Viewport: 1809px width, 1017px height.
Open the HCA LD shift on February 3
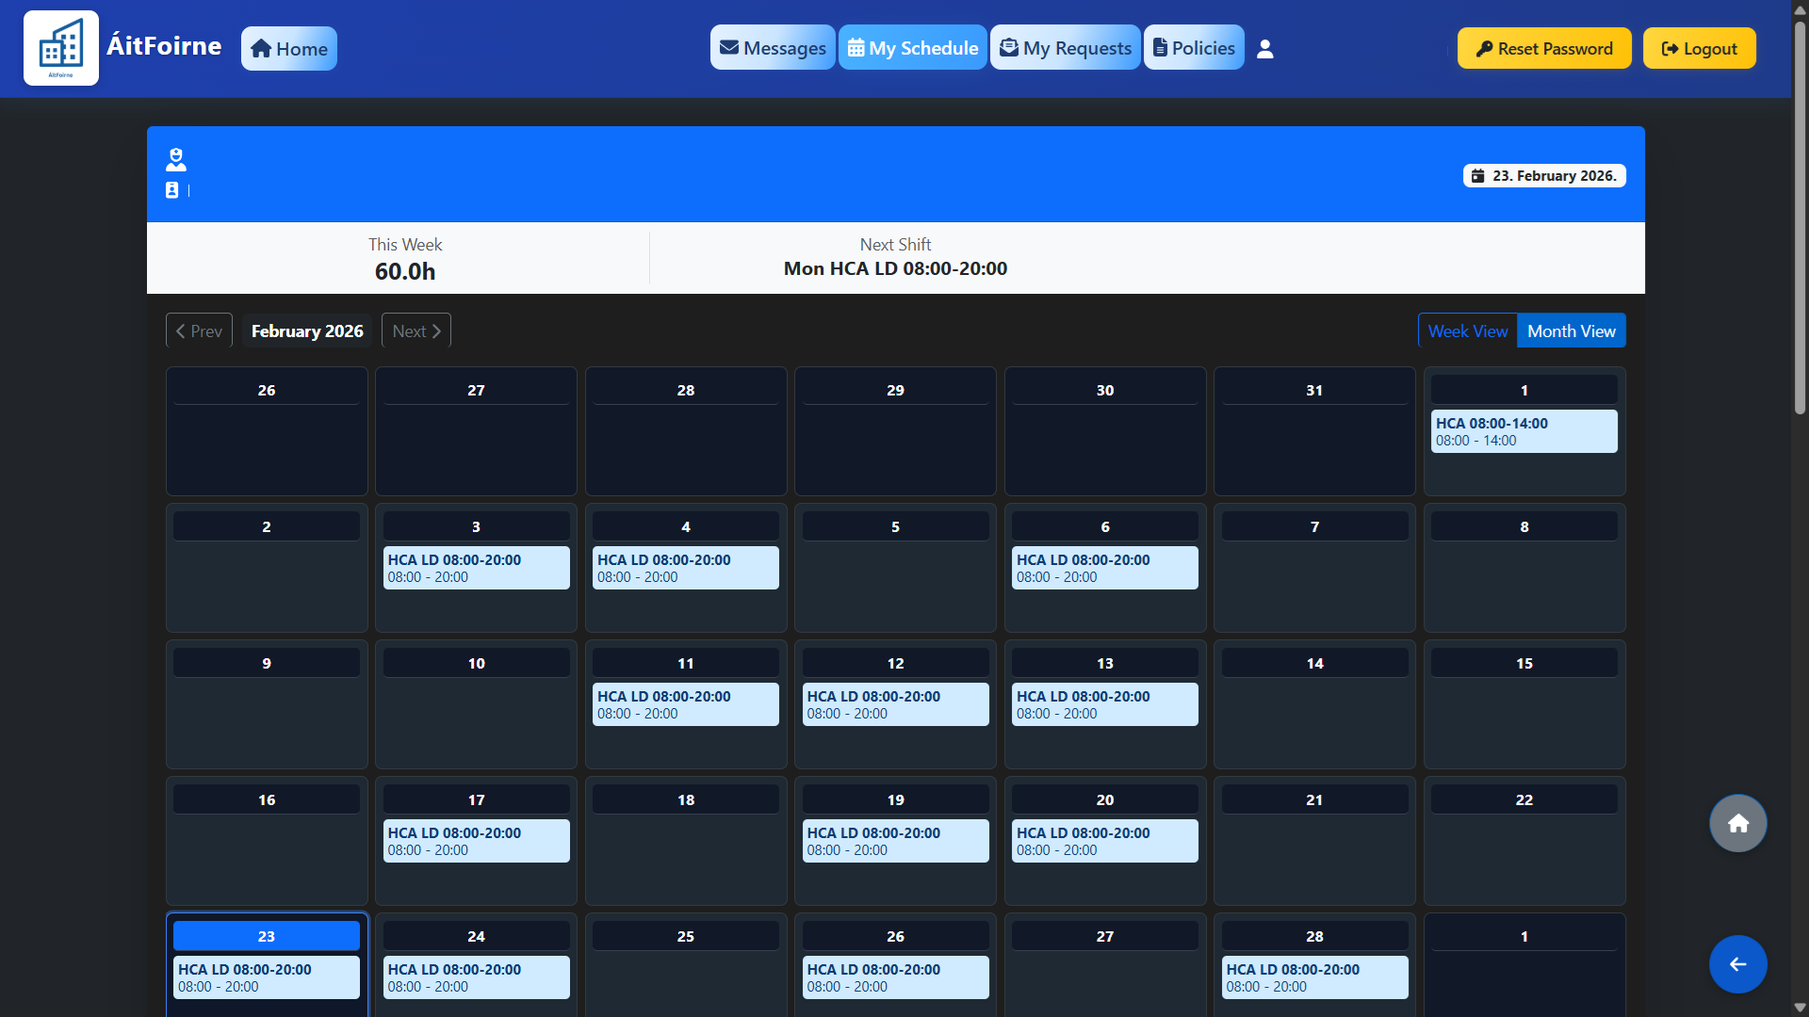pyautogui.click(x=476, y=567)
